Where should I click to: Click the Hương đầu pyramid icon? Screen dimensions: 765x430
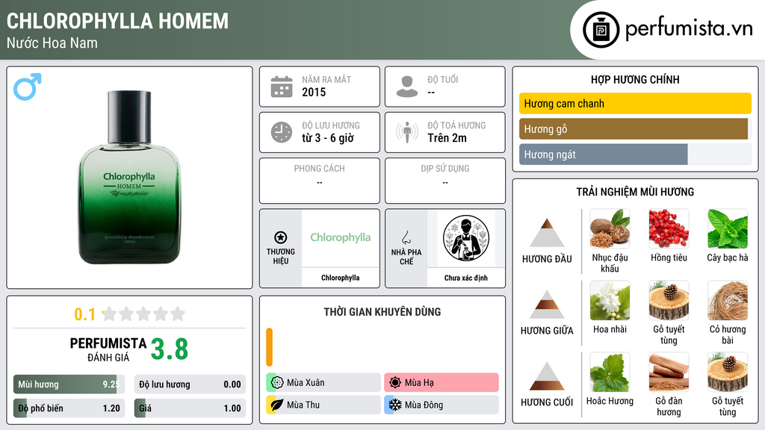coord(547,233)
